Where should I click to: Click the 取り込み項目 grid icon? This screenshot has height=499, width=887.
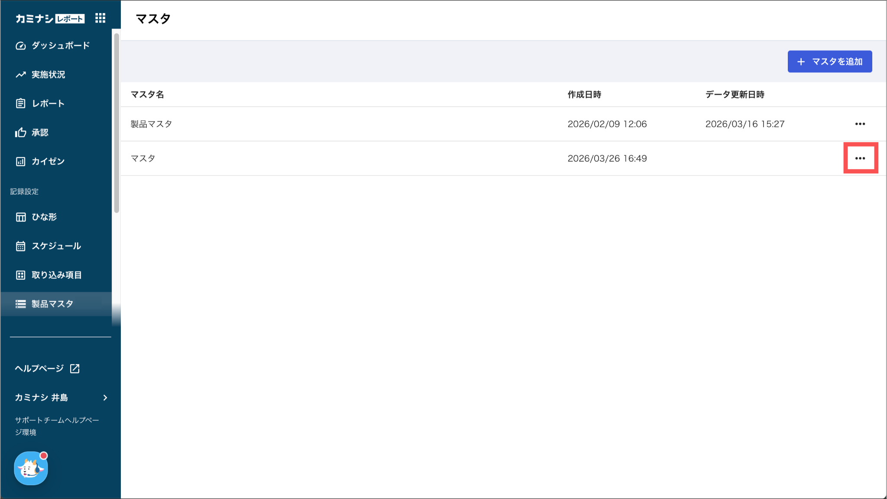point(20,275)
